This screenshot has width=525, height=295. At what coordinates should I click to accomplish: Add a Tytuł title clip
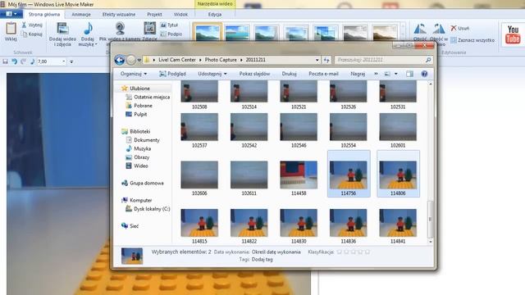tap(170, 25)
